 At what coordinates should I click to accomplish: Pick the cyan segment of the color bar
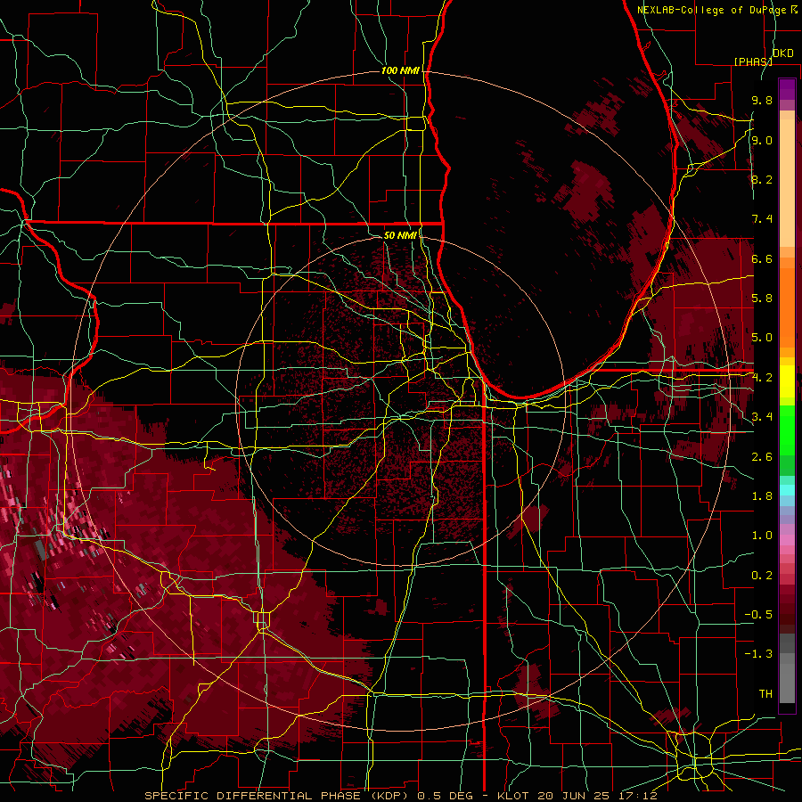pos(787,490)
